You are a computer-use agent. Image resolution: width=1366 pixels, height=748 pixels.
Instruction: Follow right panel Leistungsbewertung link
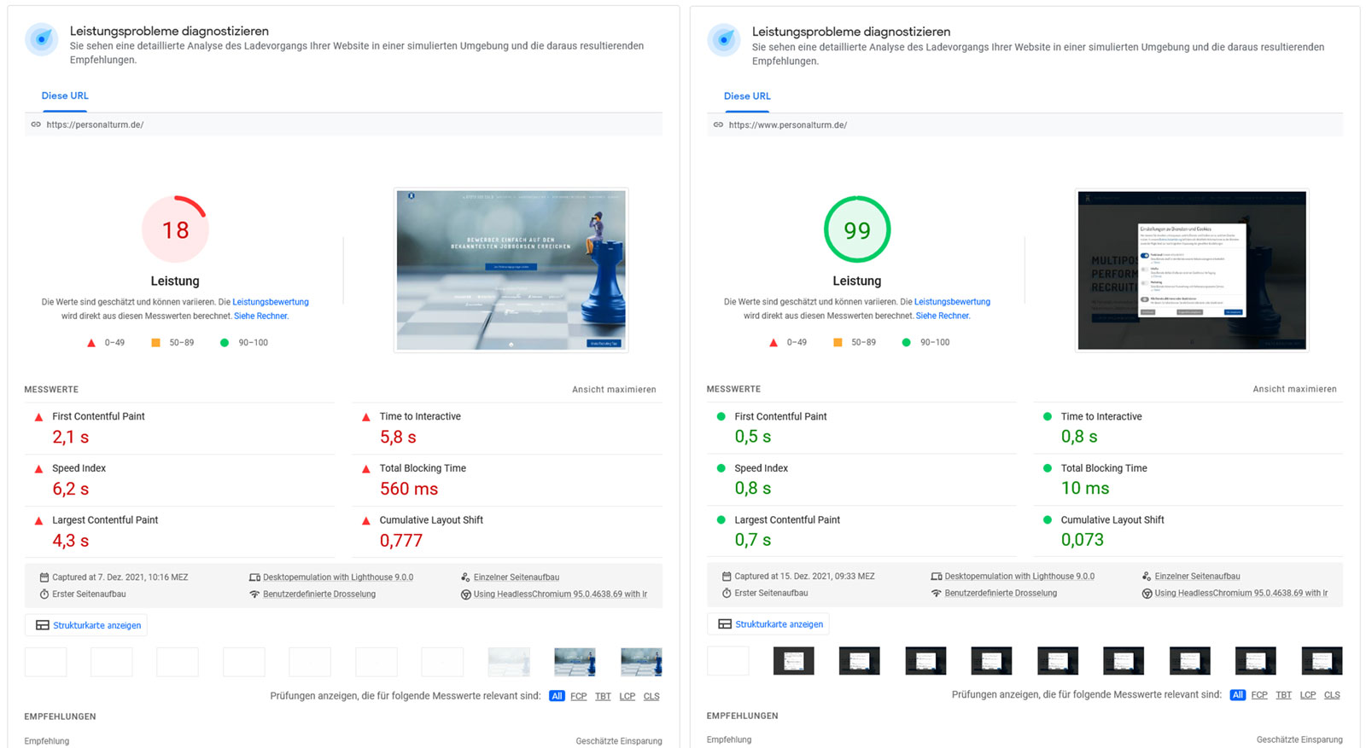pos(952,302)
